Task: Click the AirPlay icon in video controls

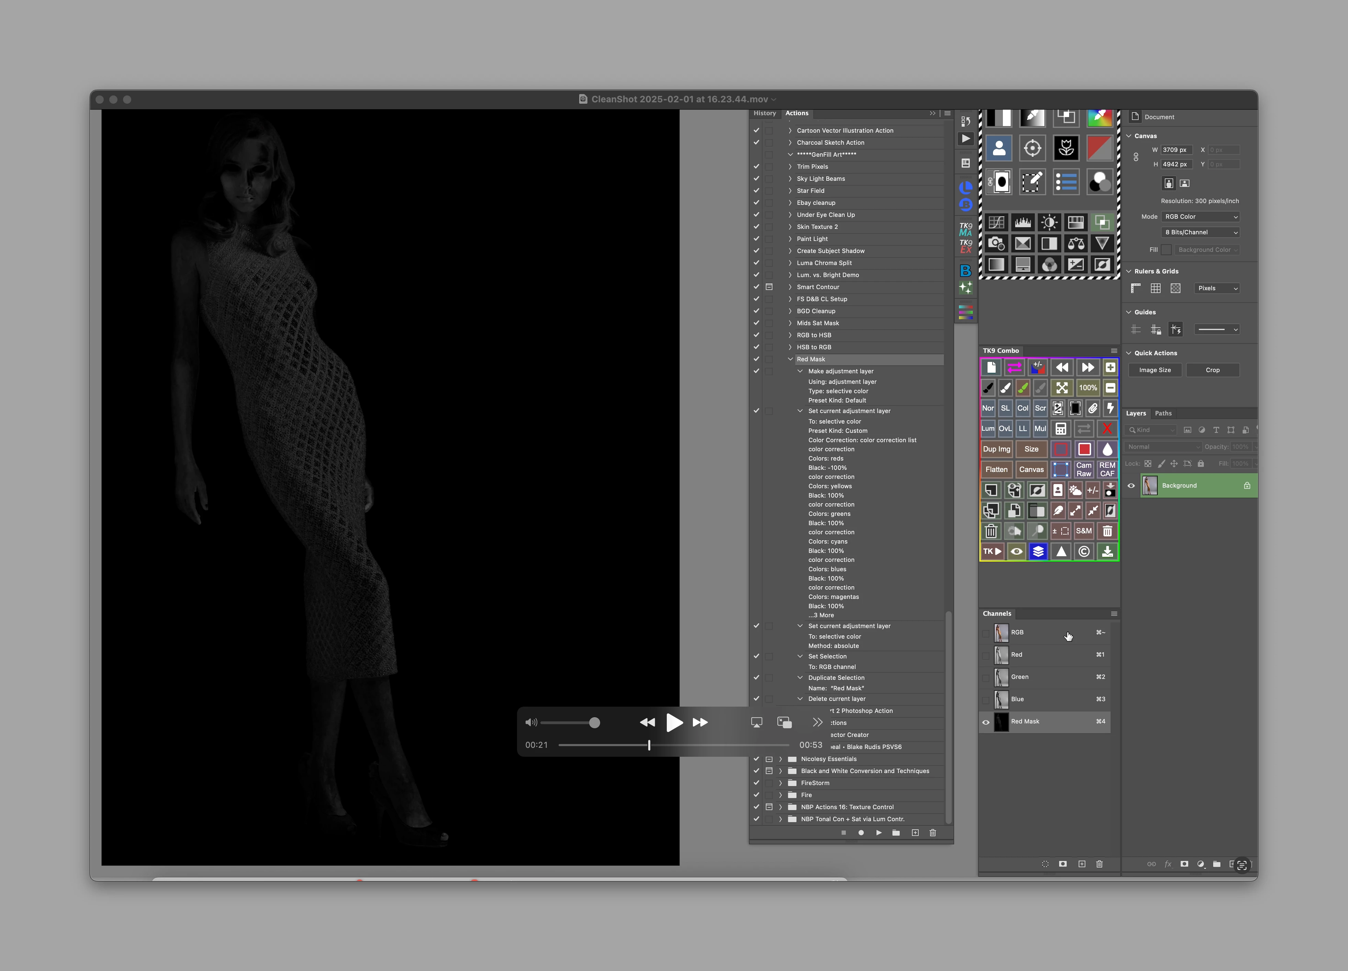Action: tap(756, 722)
